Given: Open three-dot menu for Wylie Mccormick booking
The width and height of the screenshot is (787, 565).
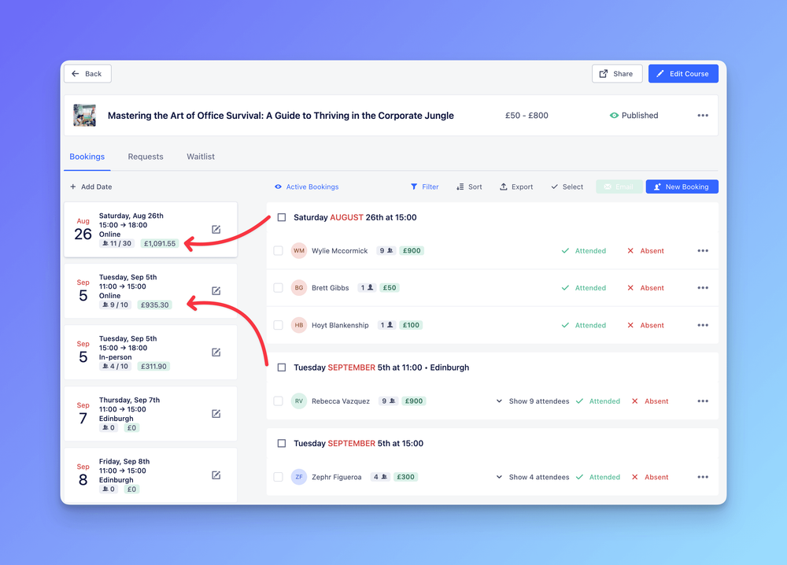Looking at the screenshot, I should 702,251.
